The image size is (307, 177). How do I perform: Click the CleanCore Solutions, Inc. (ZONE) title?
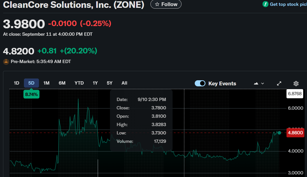pos(74,4)
